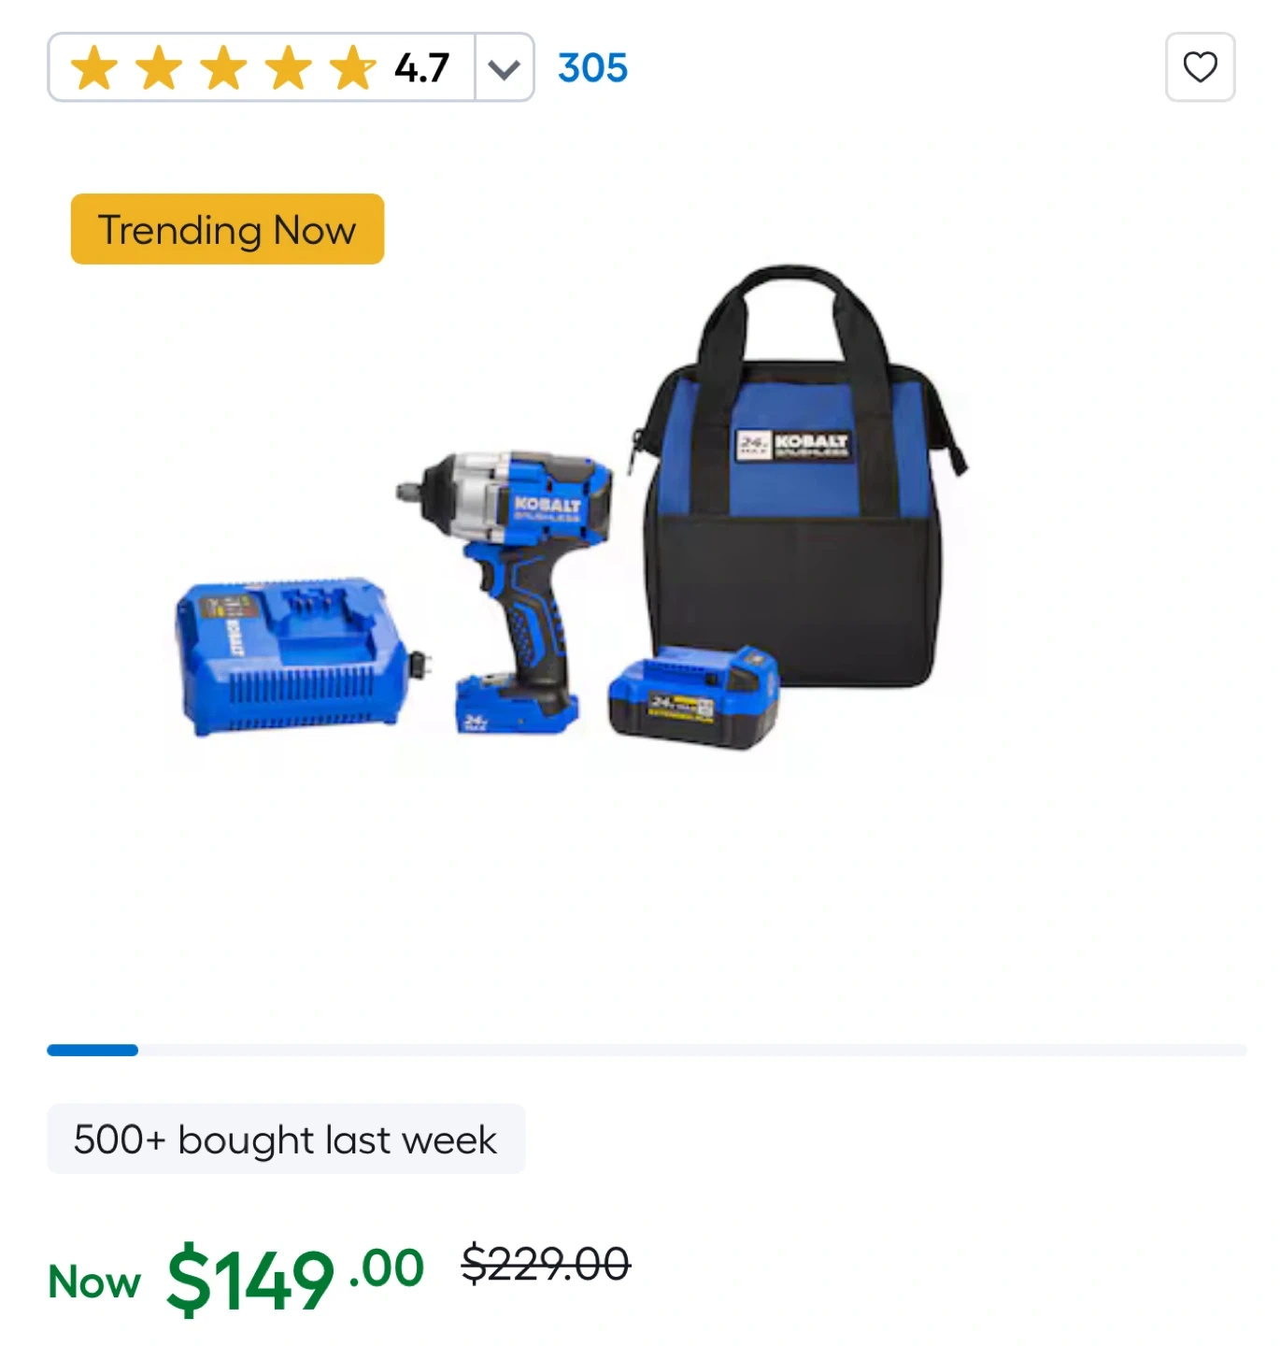Click the Now $149.00 sale price
The height and width of the screenshot is (1346, 1280).
coord(236,1278)
